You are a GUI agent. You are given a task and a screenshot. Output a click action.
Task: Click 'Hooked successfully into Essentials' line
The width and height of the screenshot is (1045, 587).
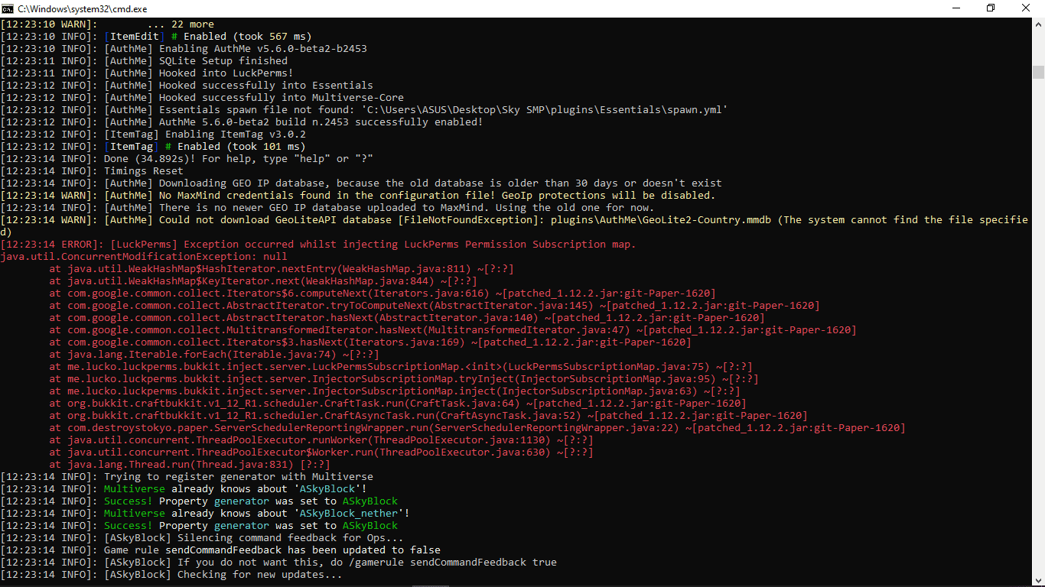point(187,86)
